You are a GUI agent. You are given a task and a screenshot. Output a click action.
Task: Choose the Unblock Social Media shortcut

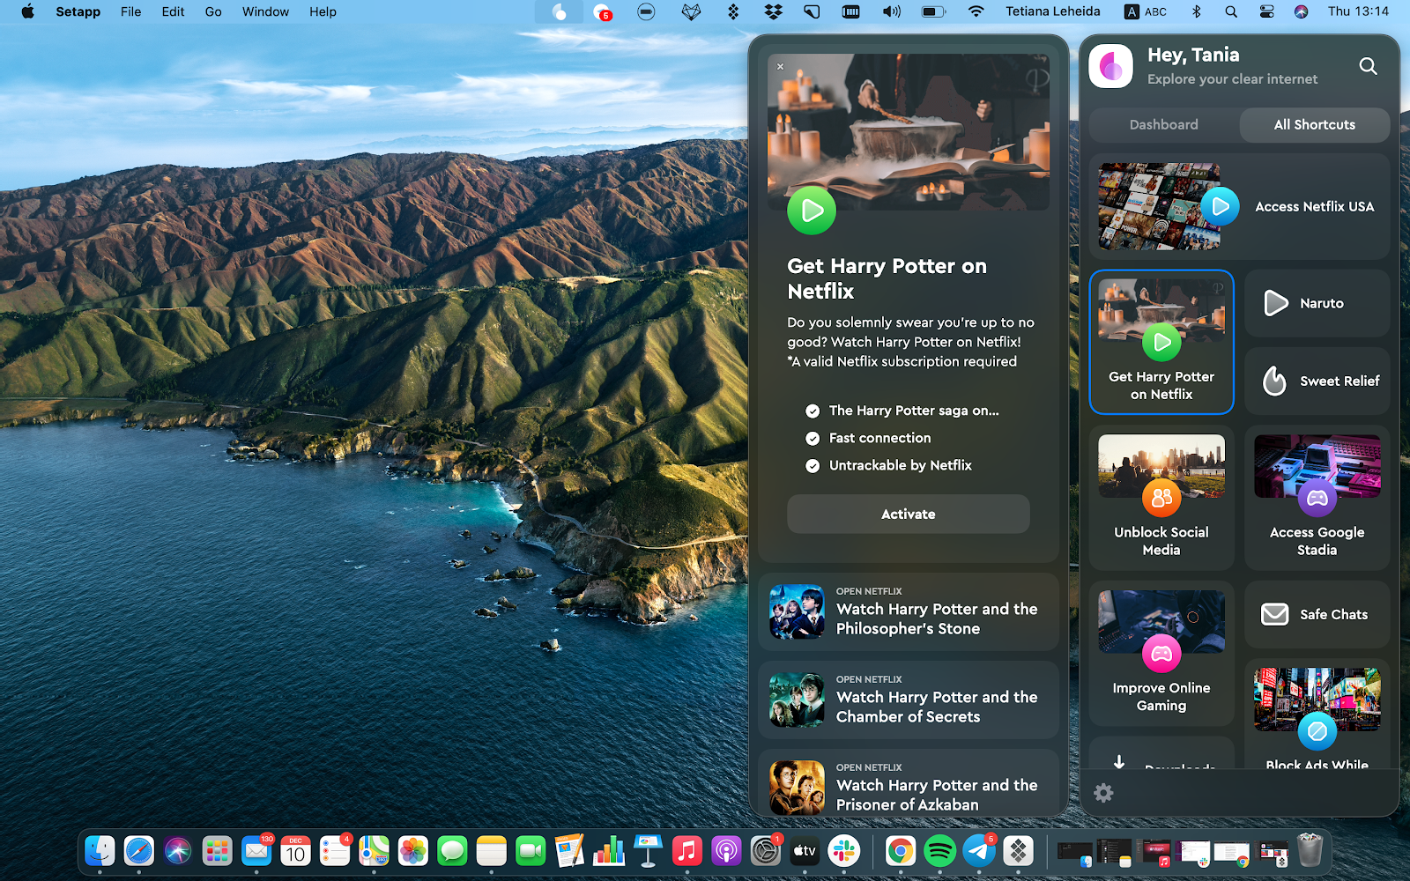point(1161,498)
